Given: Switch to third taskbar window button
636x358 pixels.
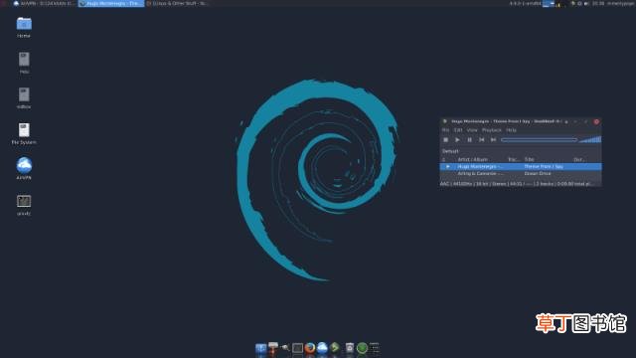Looking at the screenshot, I should click(178, 3).
